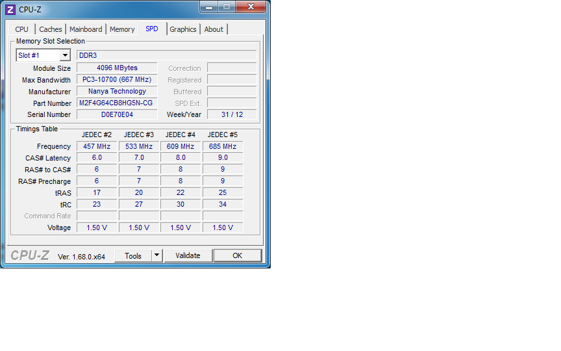Click the Validate button
The height and width of the screenshot is (351, 561).
coord(188,255)
